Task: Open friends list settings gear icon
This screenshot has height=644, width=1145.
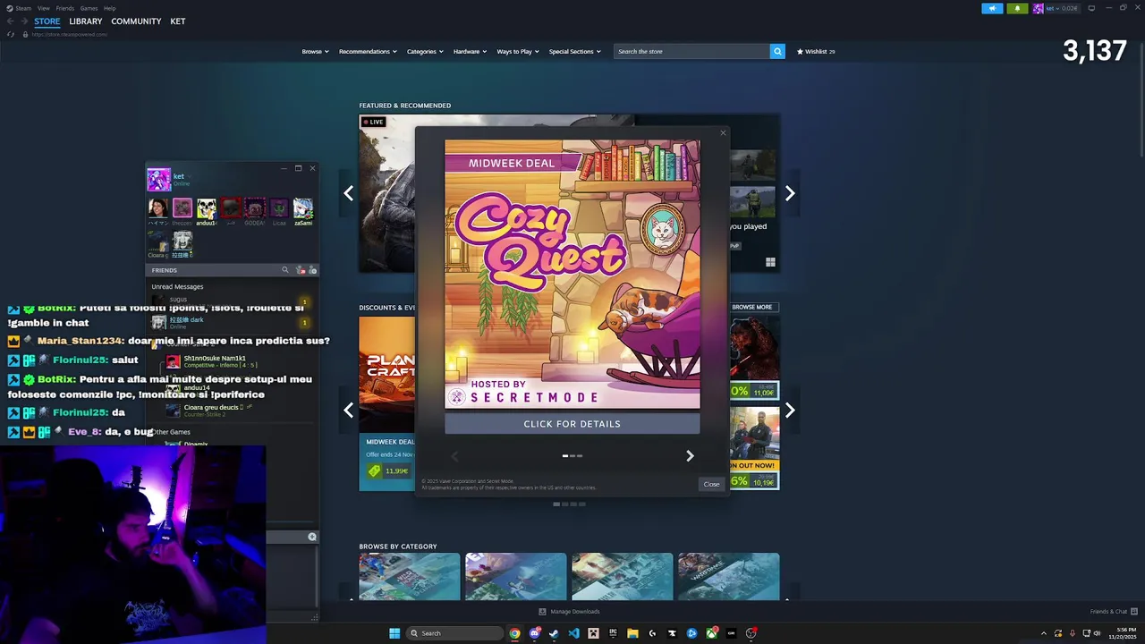Action: pos(312,270)
